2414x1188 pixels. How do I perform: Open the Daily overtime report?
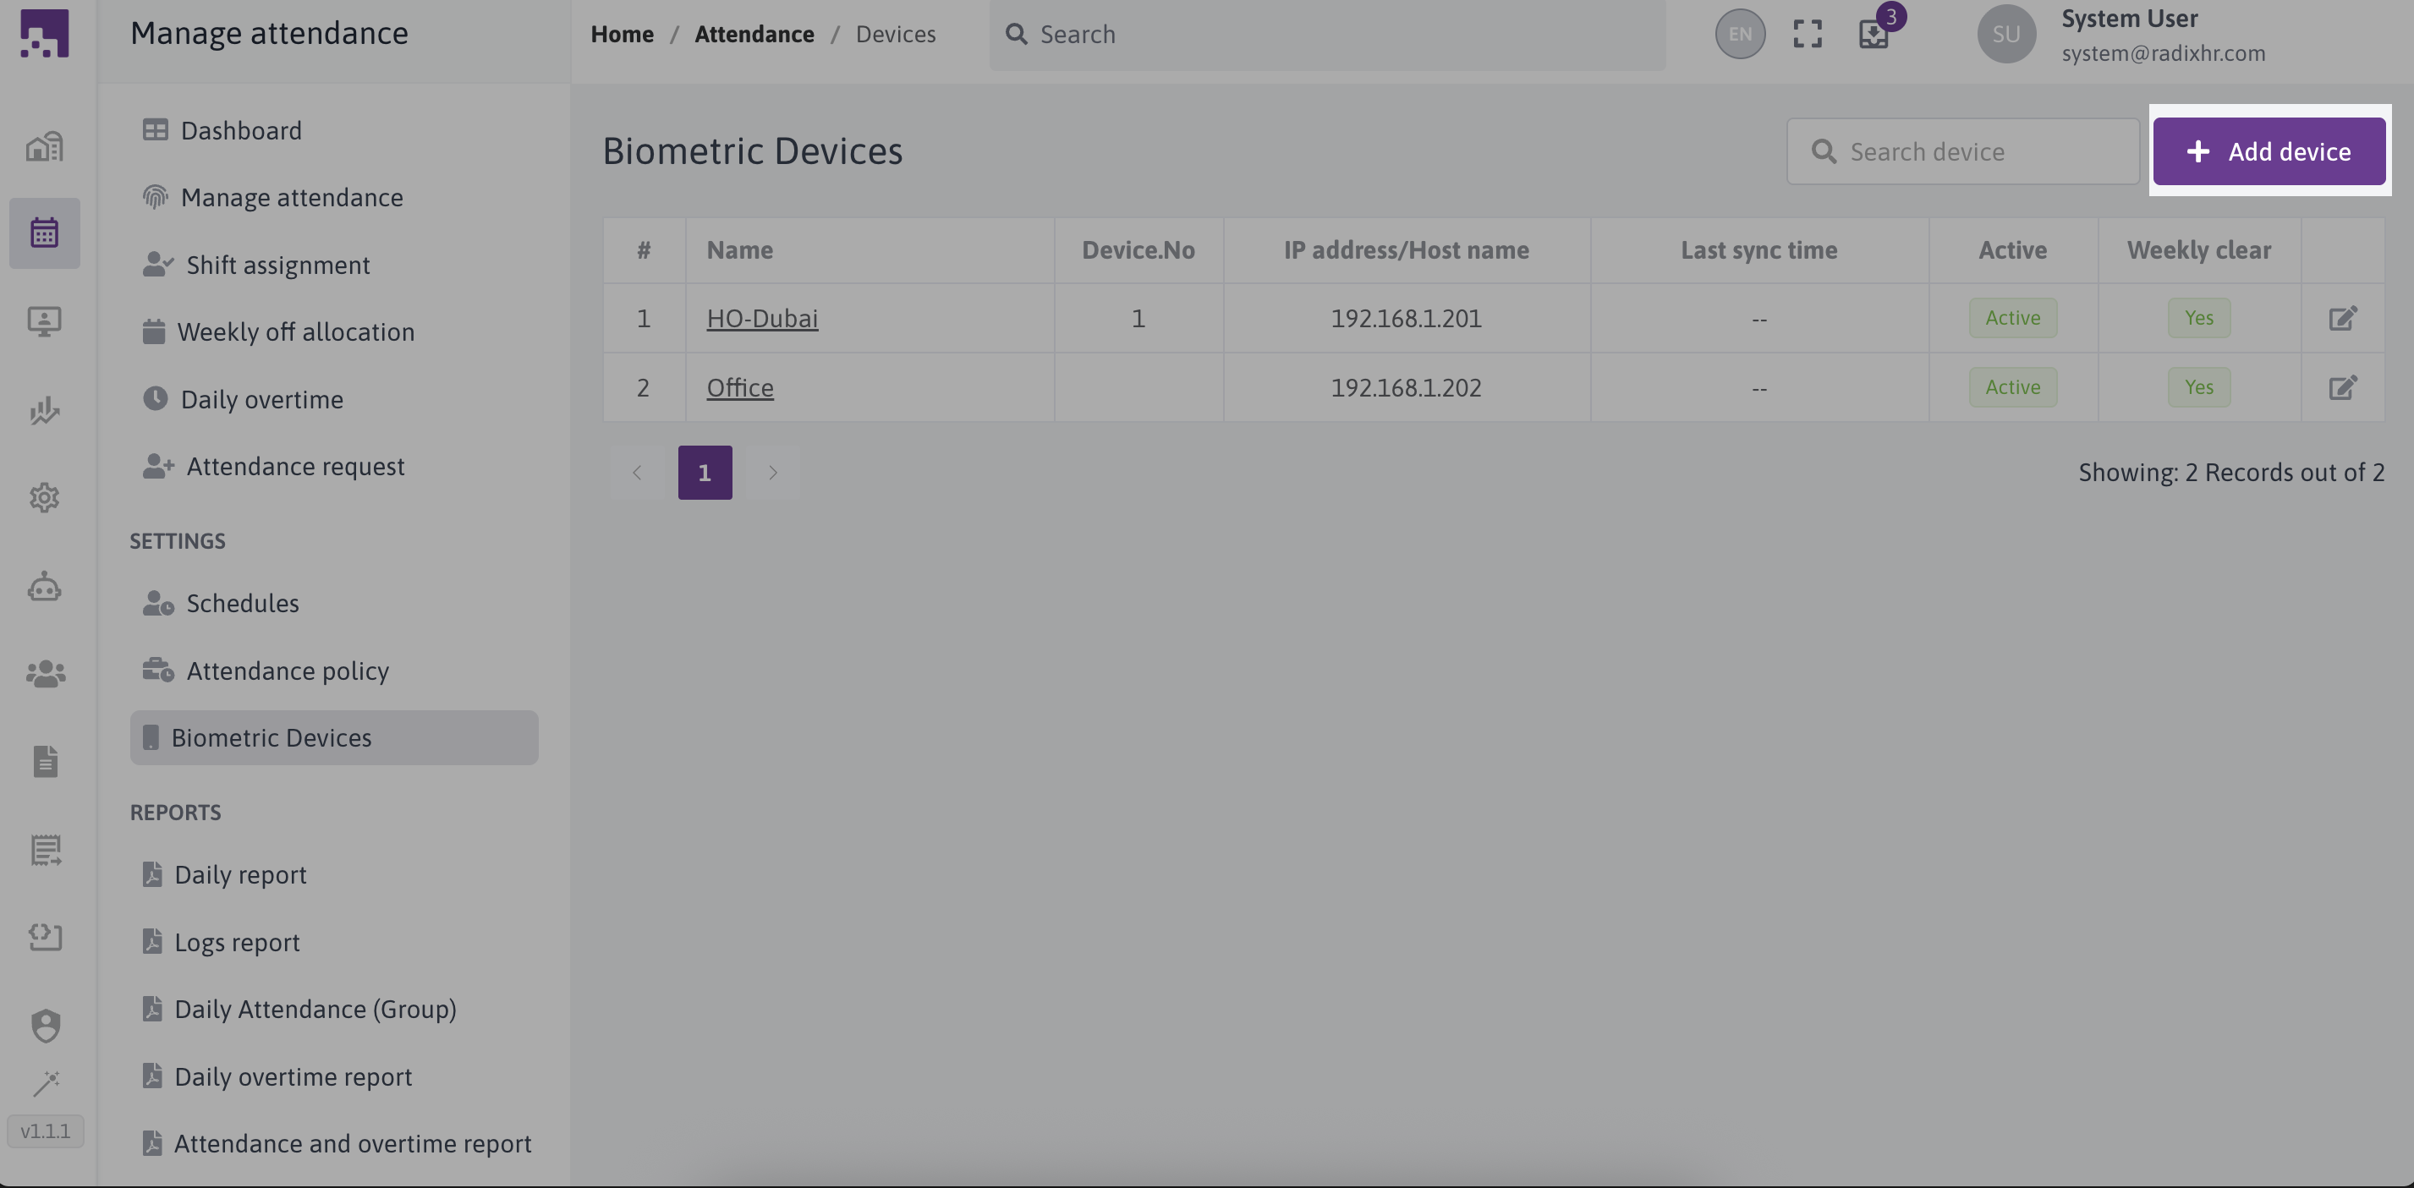293,1076
